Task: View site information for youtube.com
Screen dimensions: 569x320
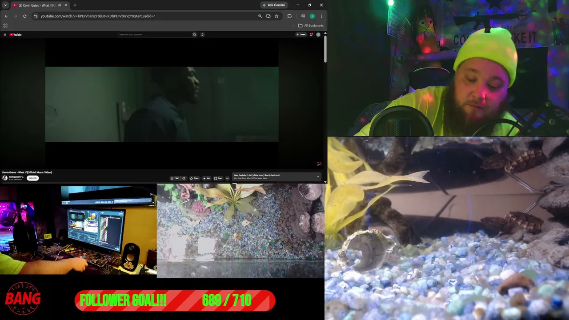Action: [x=36, y=16]
